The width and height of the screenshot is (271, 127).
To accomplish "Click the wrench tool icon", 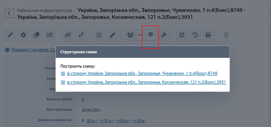I will pyautogui.click(x=164, y=35).
